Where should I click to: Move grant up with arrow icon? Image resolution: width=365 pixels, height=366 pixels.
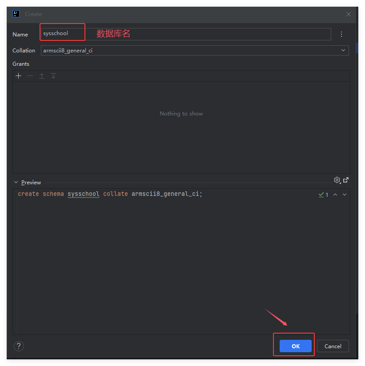click(x=42, y=76)
